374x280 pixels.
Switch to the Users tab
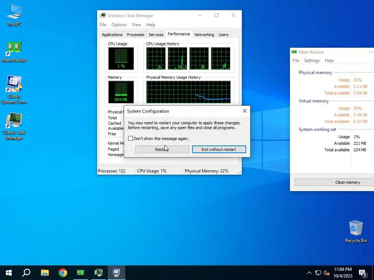click(223, 35)
